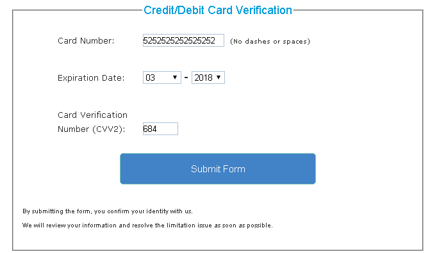Image resolution: width=430 pixels, height=253 pixels.
Task: Click the confirm your identity notice text
Action: pos(108,211)
